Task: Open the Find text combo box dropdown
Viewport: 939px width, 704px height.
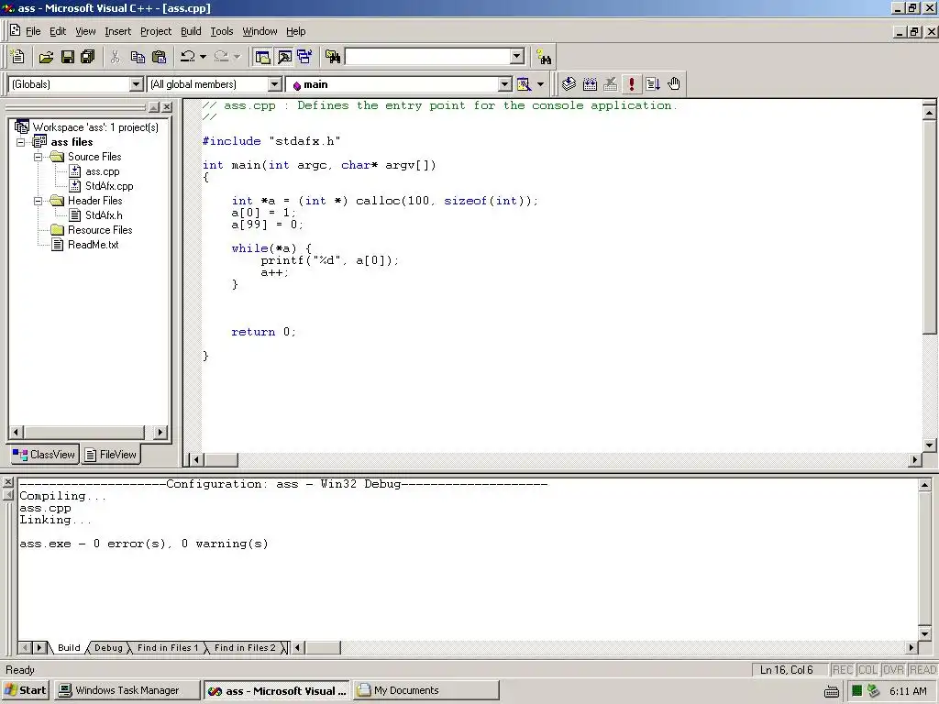Action: (517, 57)
